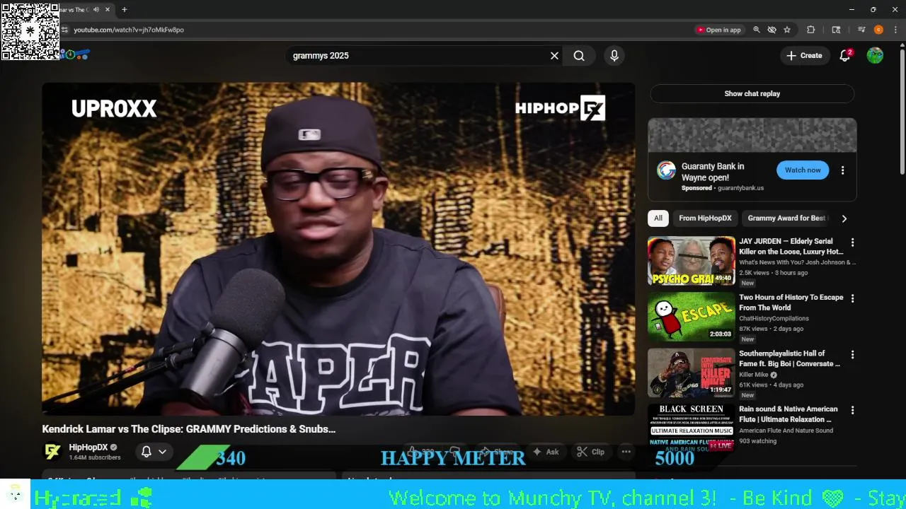The image size is (906, 509).
Task: Open options for 'Two Hours of History' video
Action: [x=852, y=298]
